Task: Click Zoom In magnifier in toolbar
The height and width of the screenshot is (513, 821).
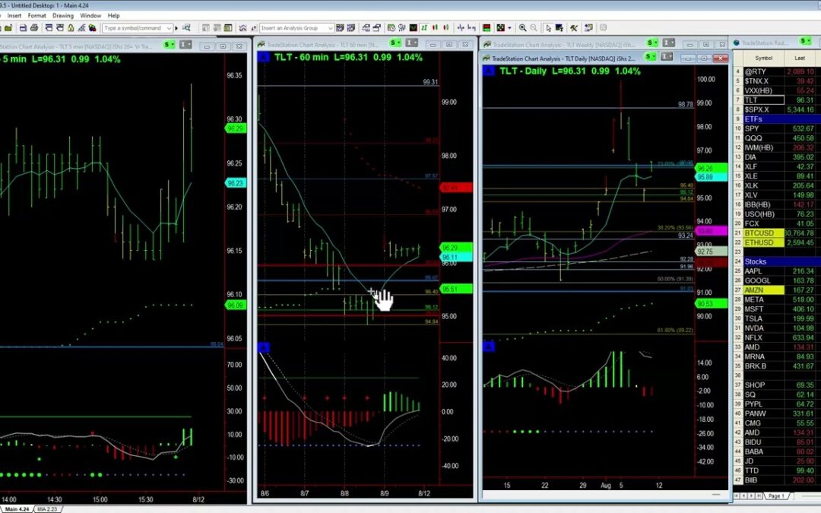Action: coord(522,28)
